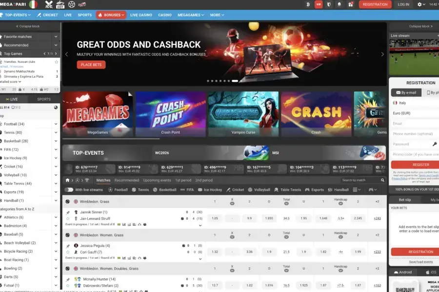This screenshot has height=292, width=439.
Task: Open the Bitcoin payments icon
Action: pyautogui.click(x=308, y=4)
